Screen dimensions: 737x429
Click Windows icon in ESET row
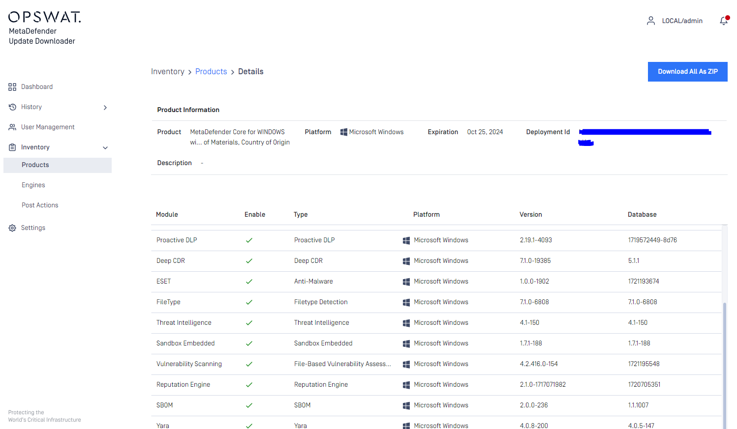(406, 282)
